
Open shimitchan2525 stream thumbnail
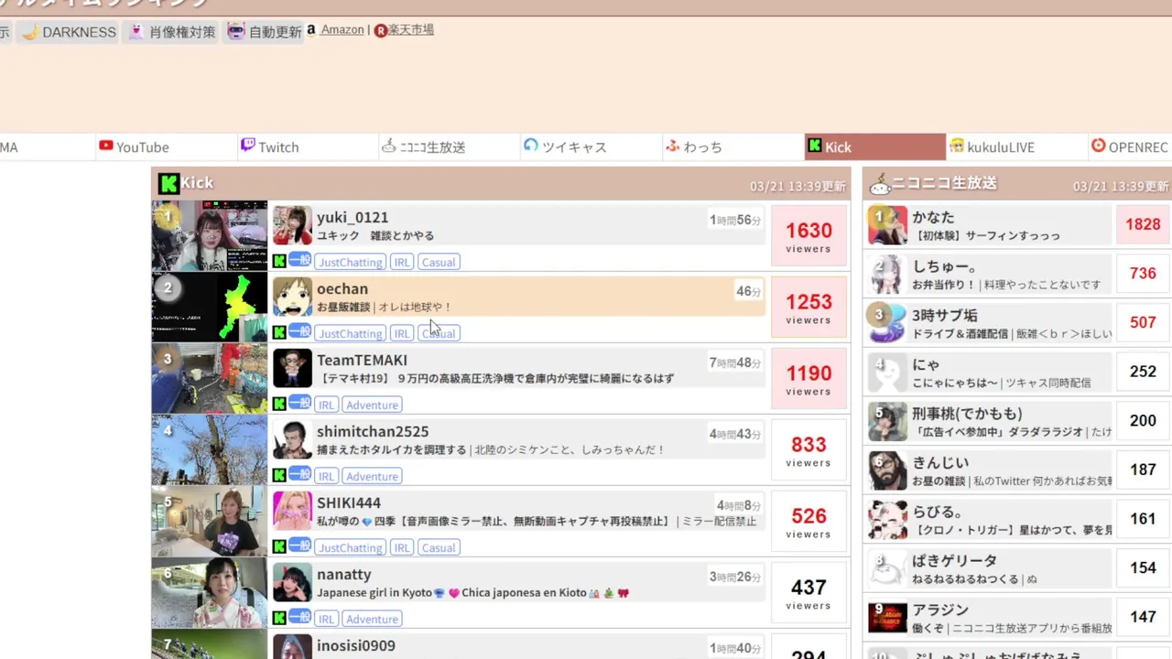pos(210,450)
